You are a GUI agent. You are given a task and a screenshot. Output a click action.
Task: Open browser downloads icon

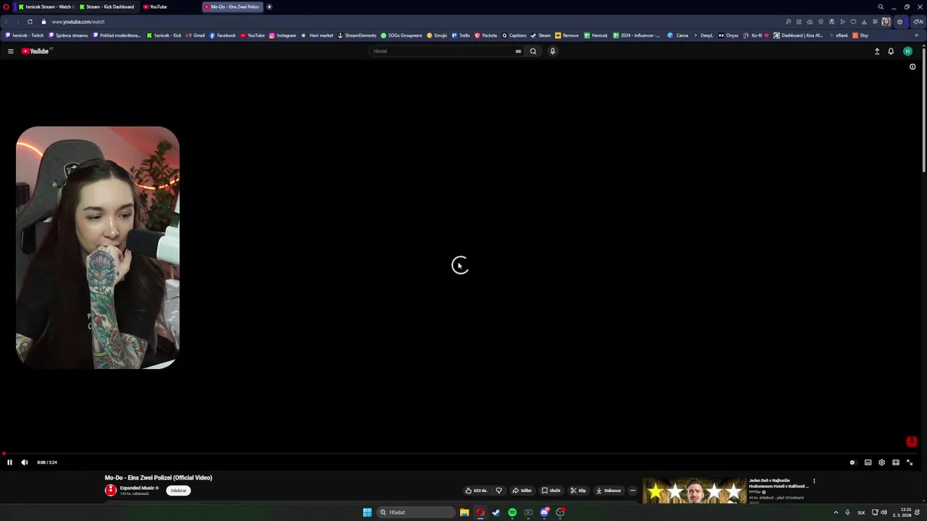(x=864, y=22)
